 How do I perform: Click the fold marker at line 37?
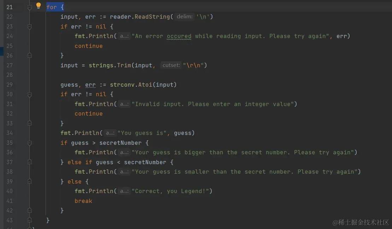tap(29, 162)
